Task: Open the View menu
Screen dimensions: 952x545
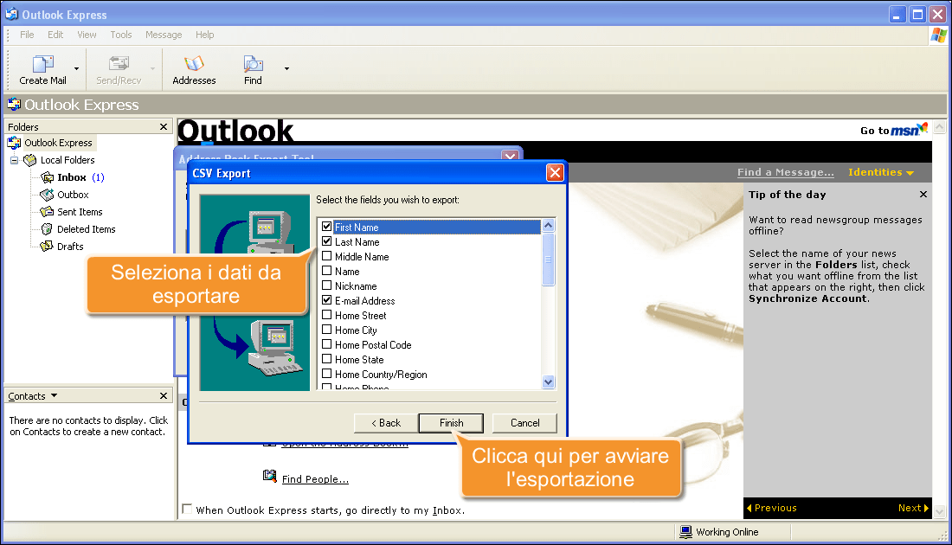Action: tap(87, 35)
